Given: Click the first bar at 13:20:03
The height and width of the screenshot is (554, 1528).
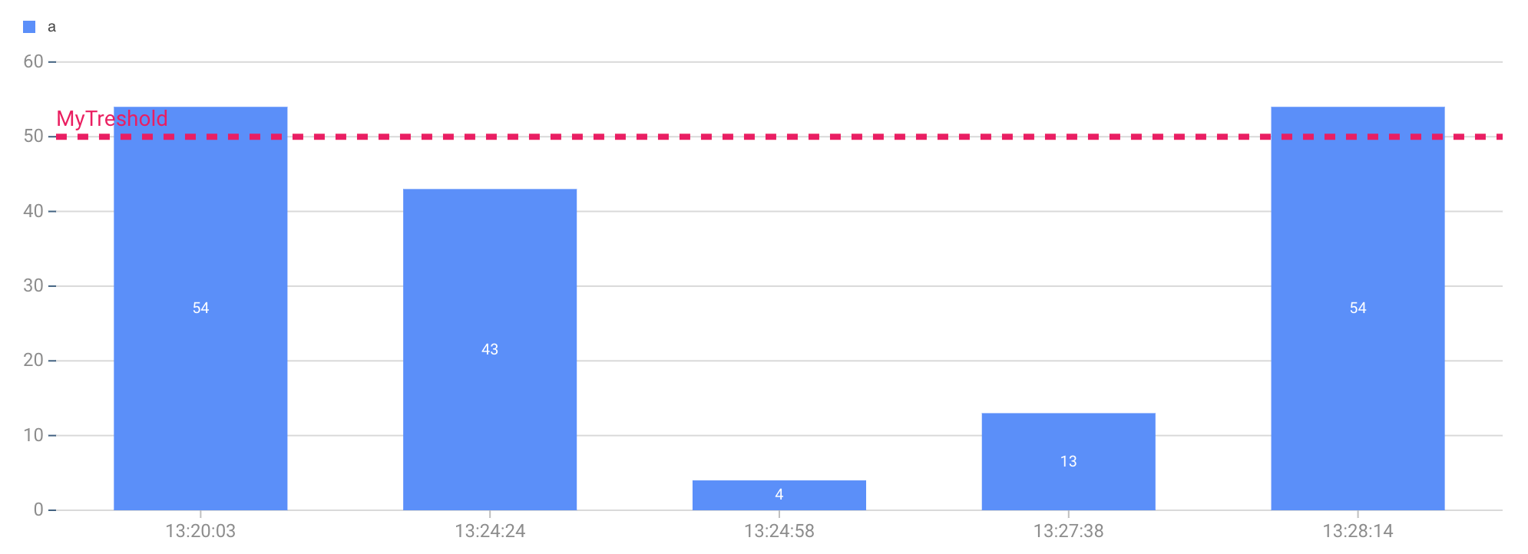Looking at the screenshot, I should pyautogui.click(x=200, y=308).
